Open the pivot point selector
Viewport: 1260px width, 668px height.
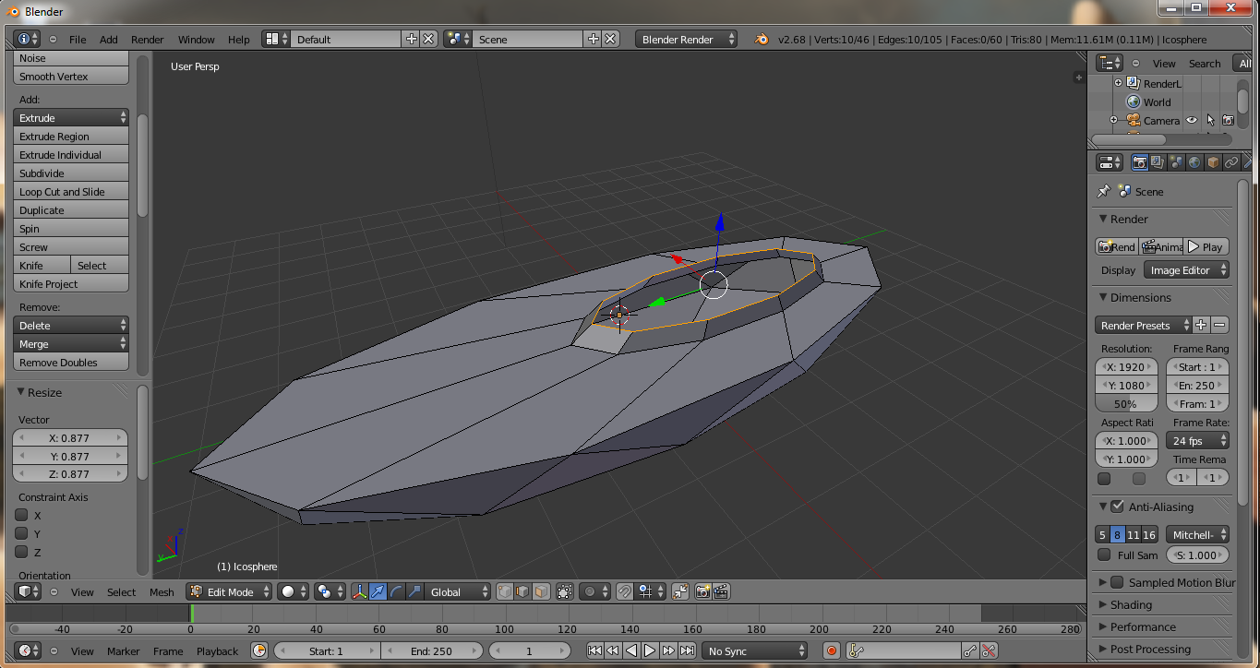pos(328,591)
